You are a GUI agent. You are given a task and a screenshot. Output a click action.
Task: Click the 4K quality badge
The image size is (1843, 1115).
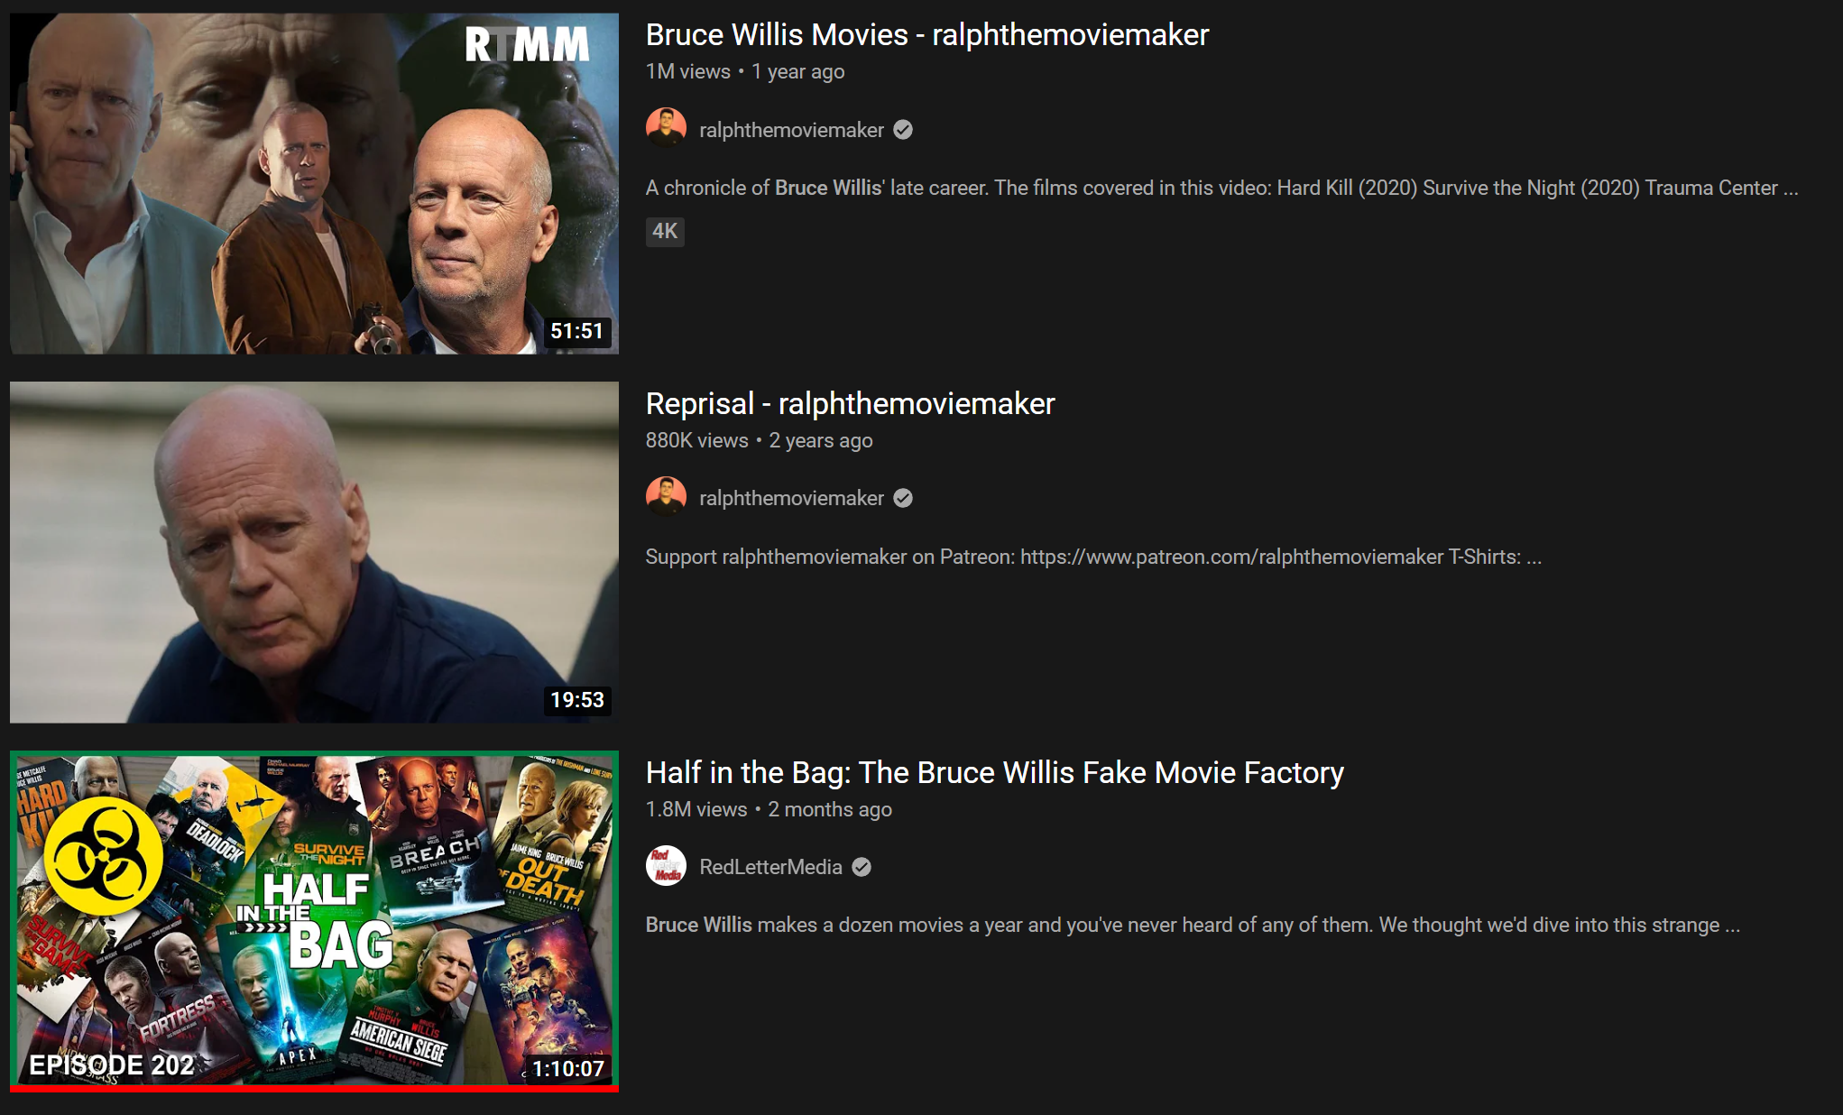pyautogui.click(x=665, y=231)
